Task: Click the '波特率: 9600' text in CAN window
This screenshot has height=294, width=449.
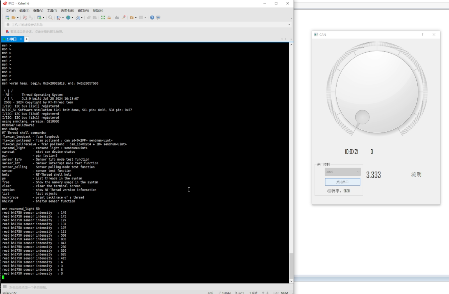Action: (338, 191)
